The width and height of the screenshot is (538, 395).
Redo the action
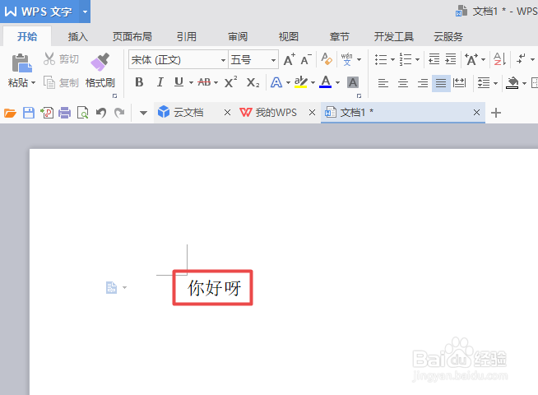(119, 113)
